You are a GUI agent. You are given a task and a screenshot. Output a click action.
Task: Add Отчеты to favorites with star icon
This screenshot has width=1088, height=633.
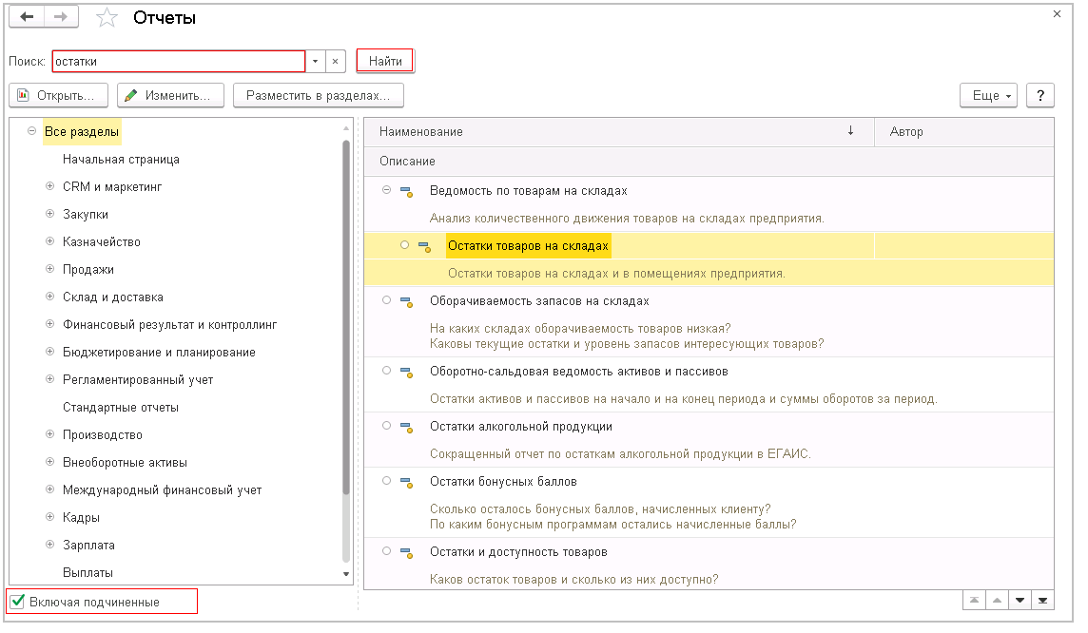click(x=107, y=17)
